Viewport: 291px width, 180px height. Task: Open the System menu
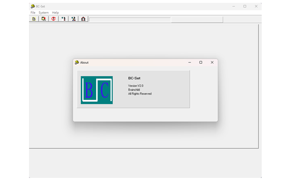[43, 13]
